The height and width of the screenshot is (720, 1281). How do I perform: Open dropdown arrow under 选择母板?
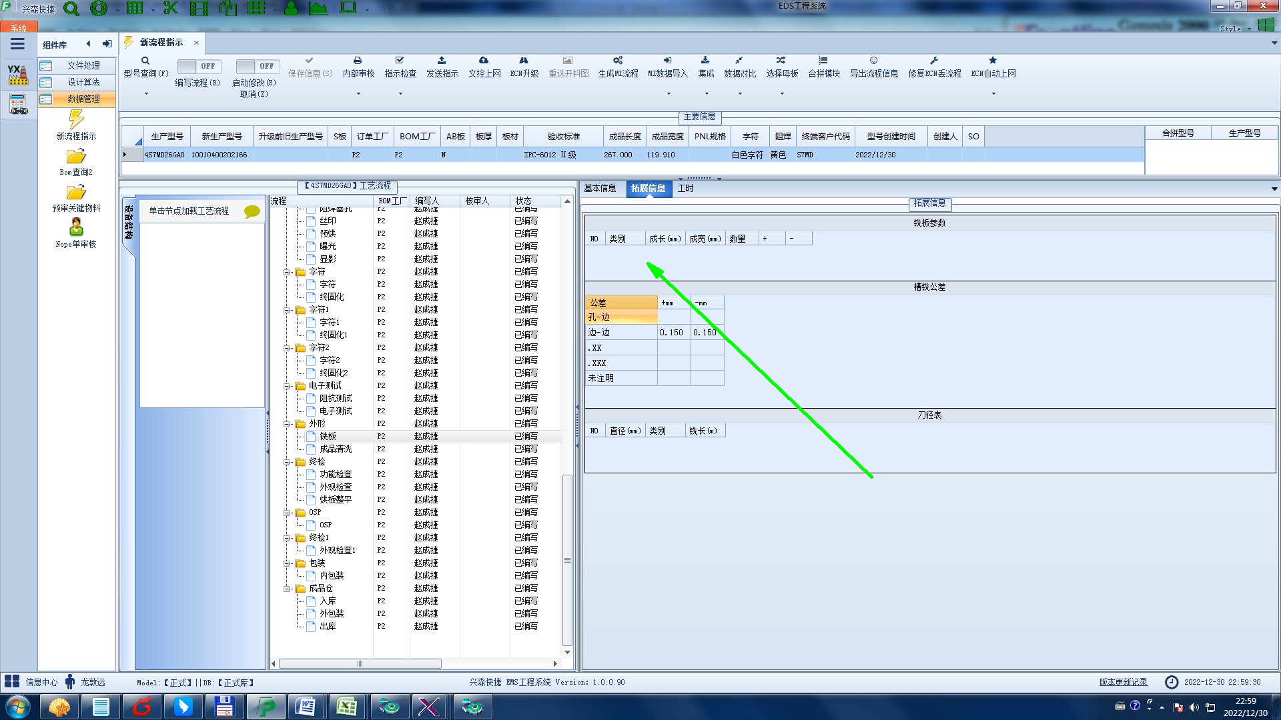(782, 94)
